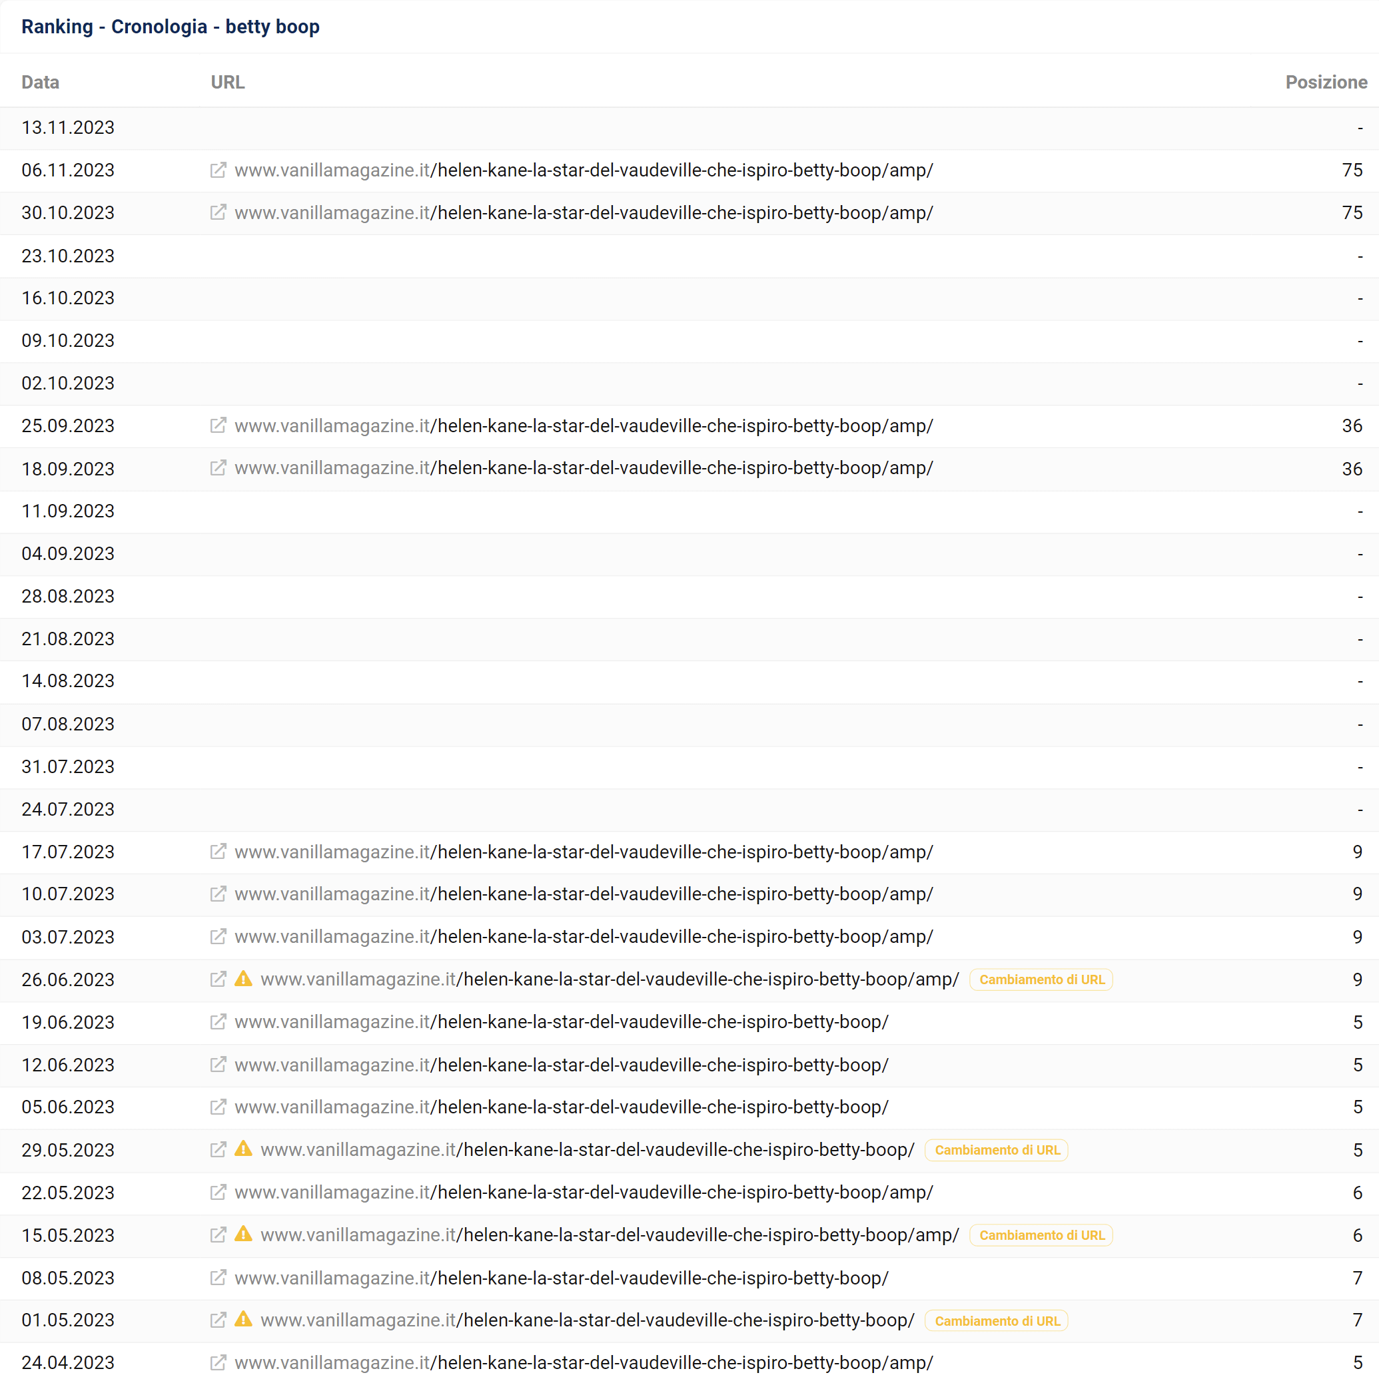This screenshot has width=1379, height=1385.
Task: Click the 'Ranking - Cronologia - betty boop' title
Action: click(171, 27)
